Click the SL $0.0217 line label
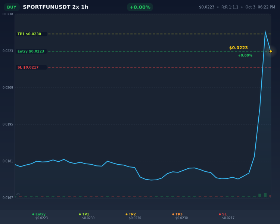Image resolution: width=280 pixels, height=224 pixels. click(x=31, y=67)
